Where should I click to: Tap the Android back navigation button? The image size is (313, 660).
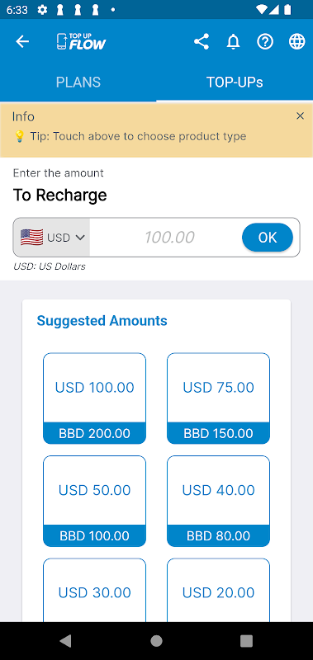(x=66, y=641)
